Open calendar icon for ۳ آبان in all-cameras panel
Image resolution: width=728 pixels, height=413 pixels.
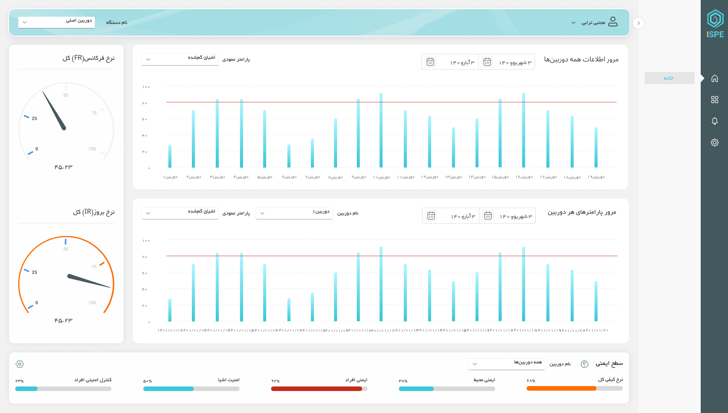tap(430, 62)
